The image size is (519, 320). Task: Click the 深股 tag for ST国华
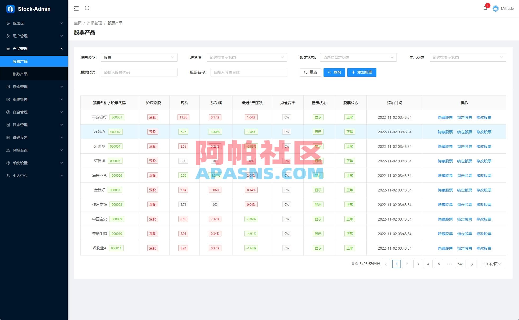click(x=152, y=146)
